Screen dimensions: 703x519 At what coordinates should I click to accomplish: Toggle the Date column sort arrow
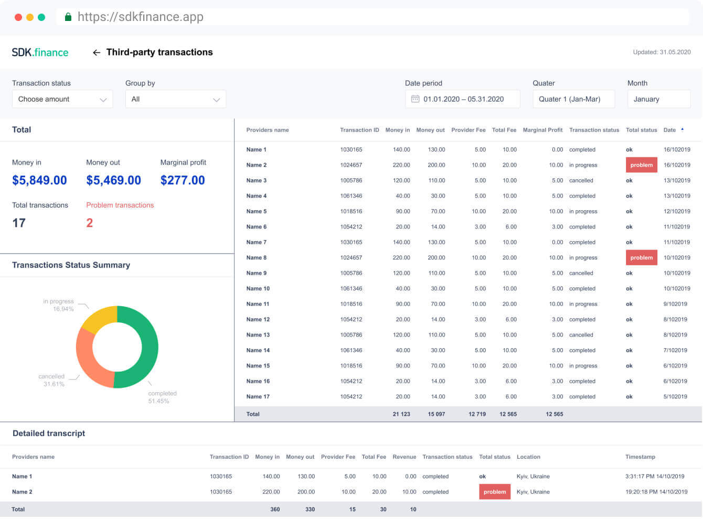(683, 129)
